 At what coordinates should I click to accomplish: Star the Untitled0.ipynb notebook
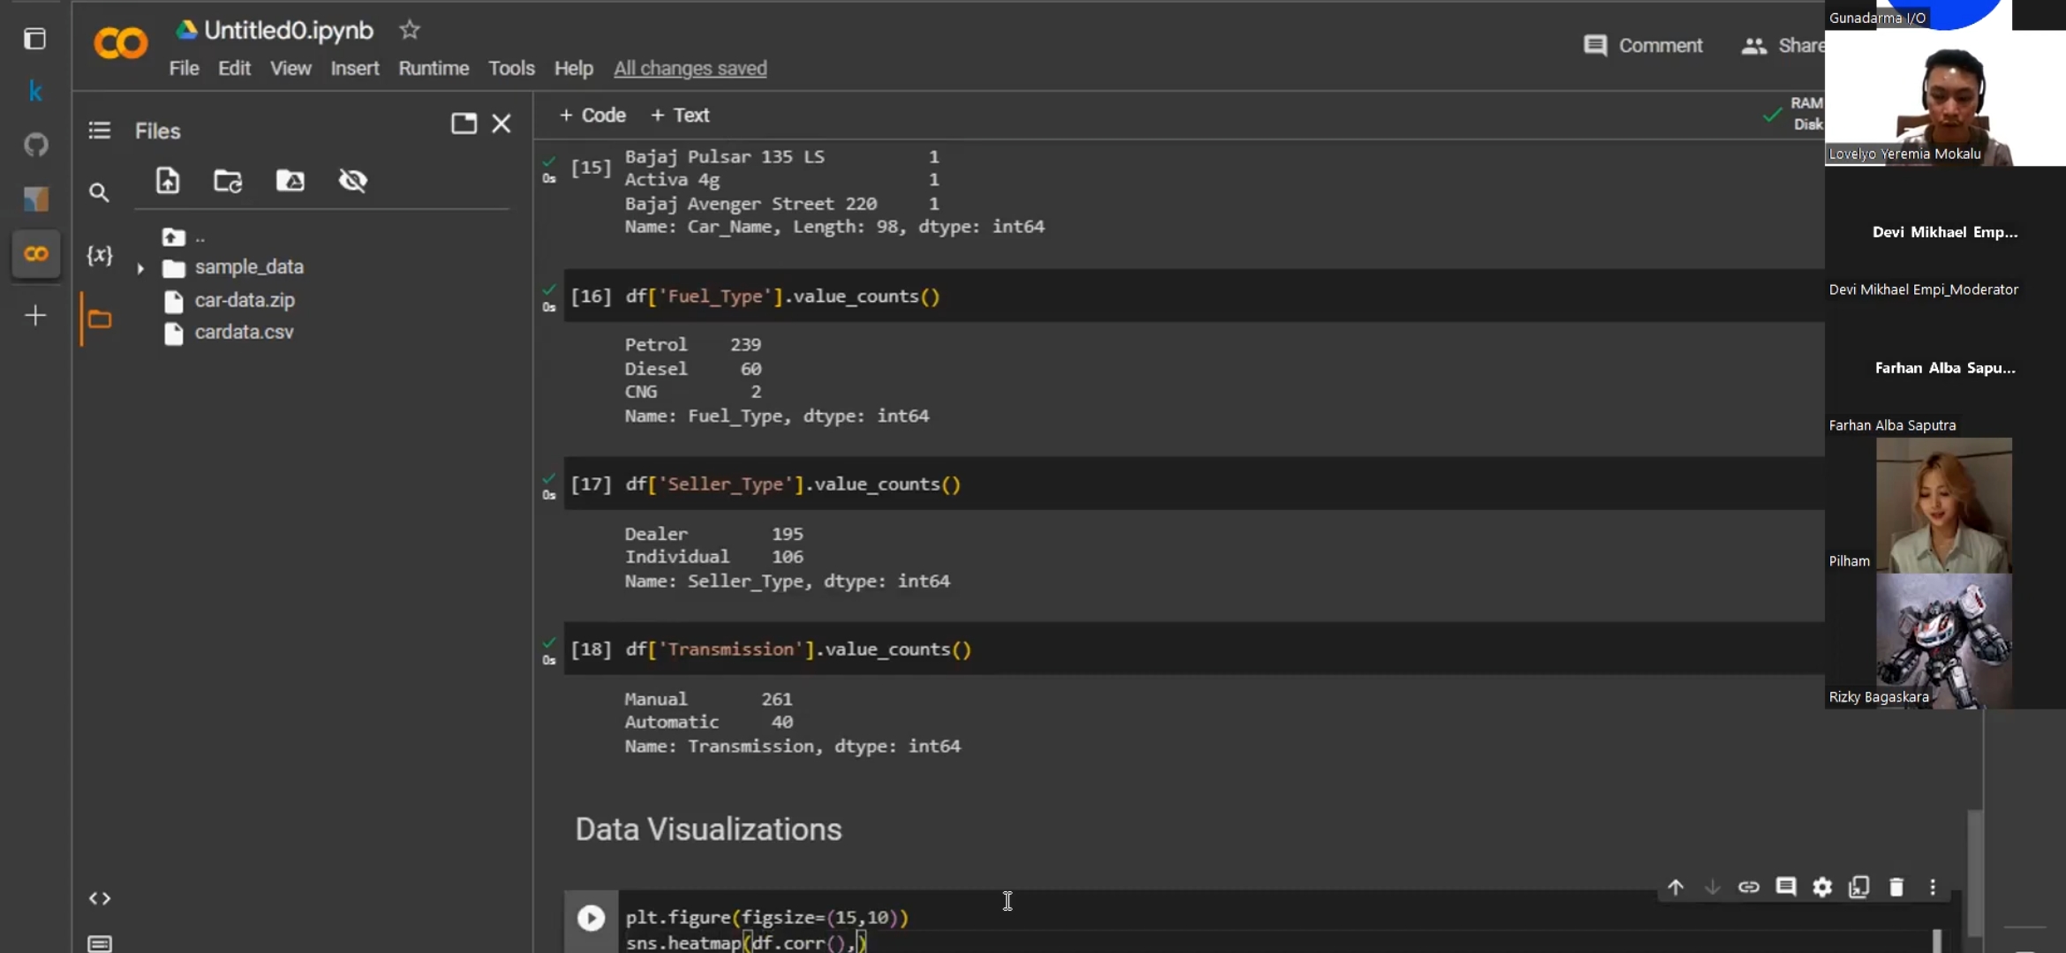tap(409, 30)
